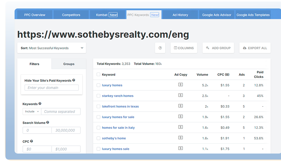Click the CPC (B) column header
The height and width of the screenshot is (162, 281).
pyautogui.click(x=223, y=75)
